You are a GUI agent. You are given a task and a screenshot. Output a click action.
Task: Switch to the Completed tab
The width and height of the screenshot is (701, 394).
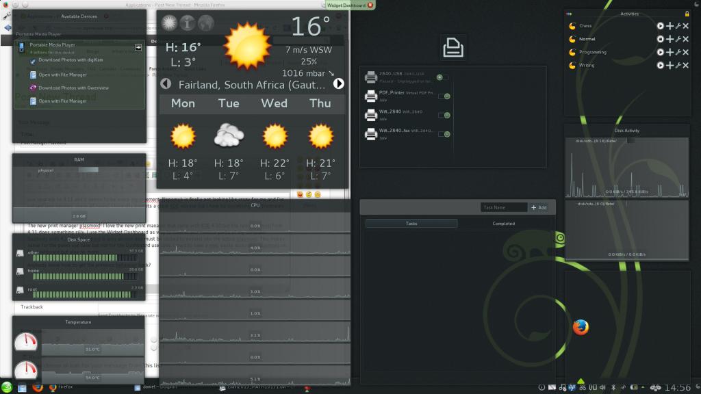tap(503, 224)
